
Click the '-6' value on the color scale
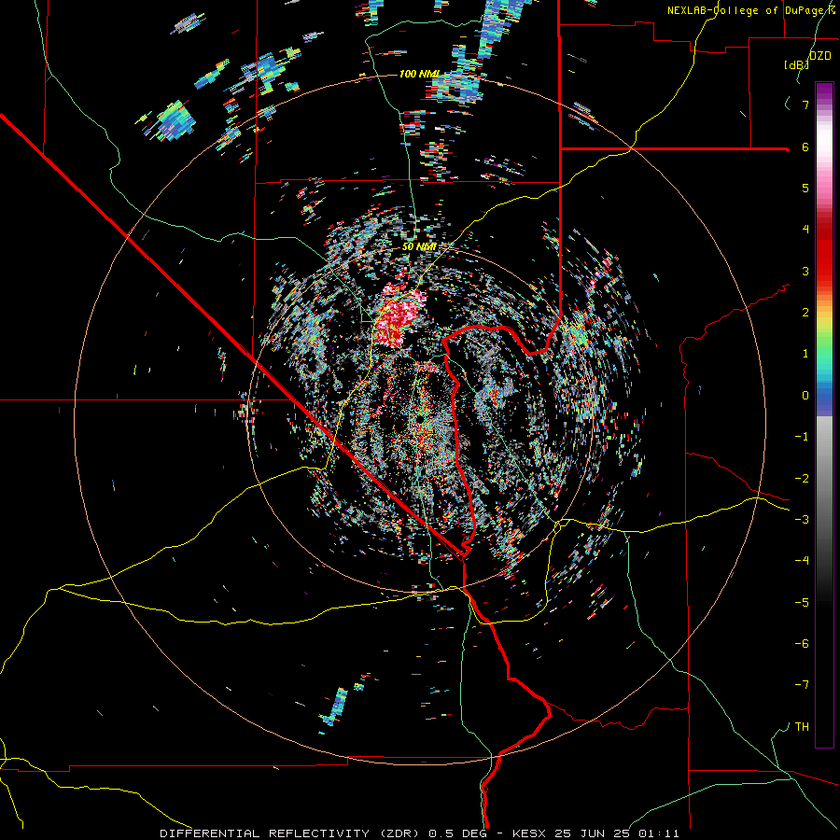point(802,644)
